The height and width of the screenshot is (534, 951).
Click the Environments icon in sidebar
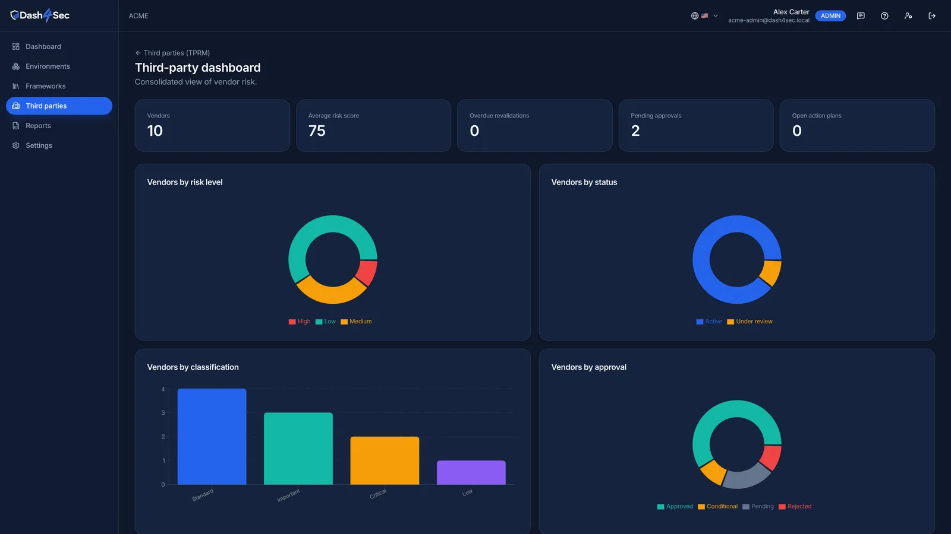point(16,66)
